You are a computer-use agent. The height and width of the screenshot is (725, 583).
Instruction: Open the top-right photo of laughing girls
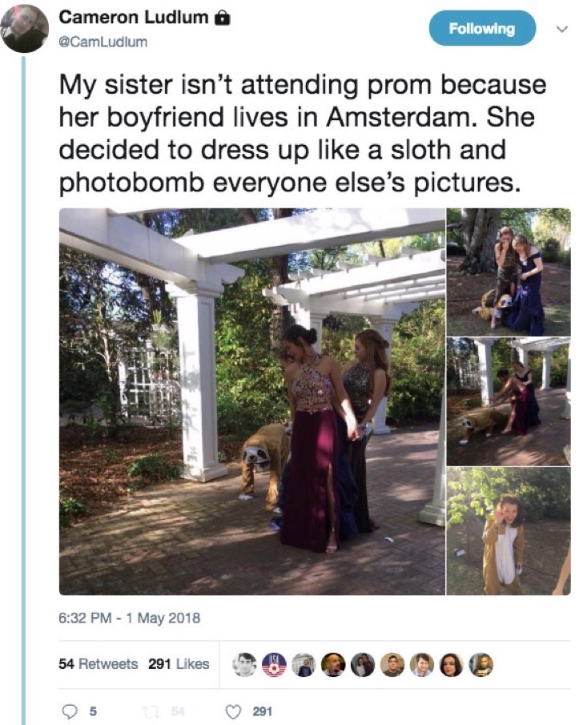[x=509, y=272]
